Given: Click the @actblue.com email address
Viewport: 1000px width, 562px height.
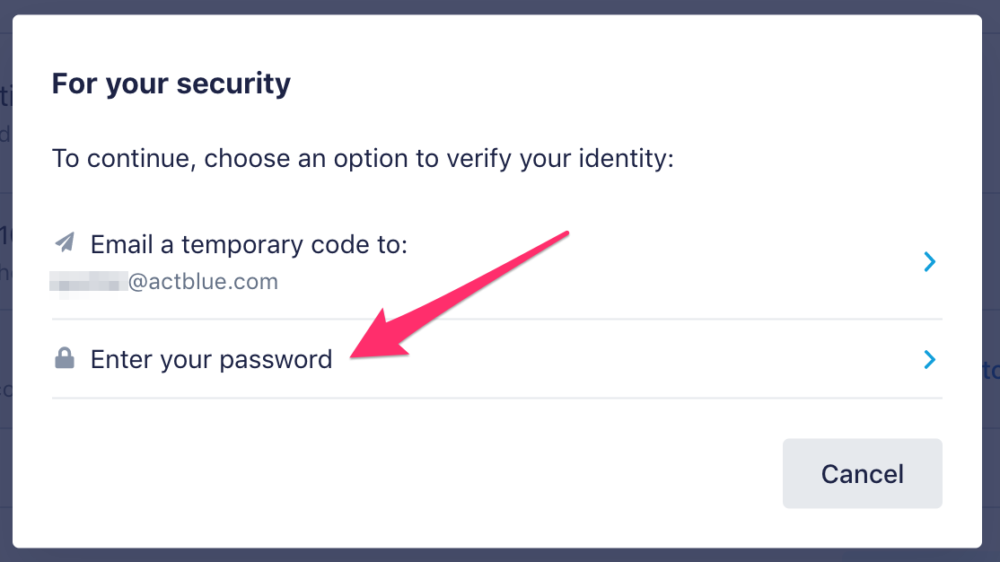Looking at the screenshot, I should [x=203, y=281].
